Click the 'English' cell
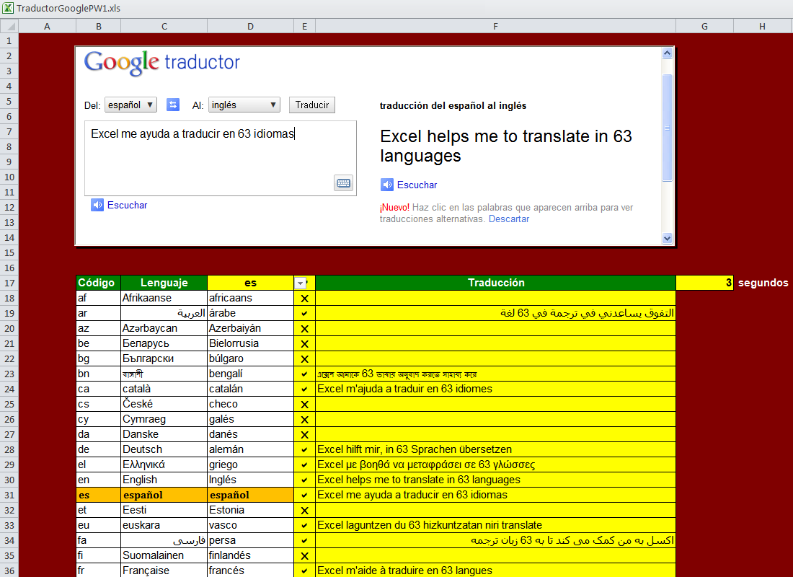This screenshot has width=793, height=577. coord(164,480)
